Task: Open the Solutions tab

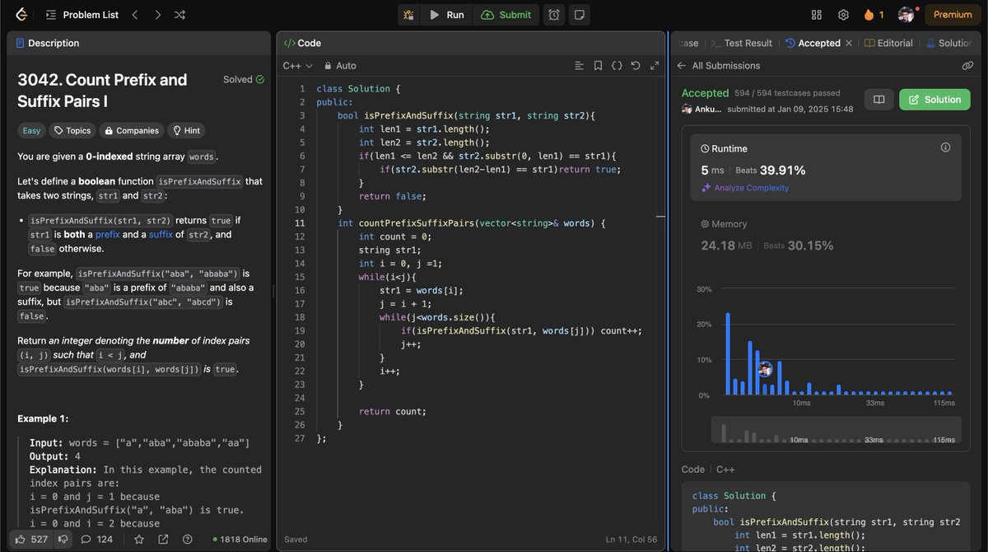Action: 949,43
